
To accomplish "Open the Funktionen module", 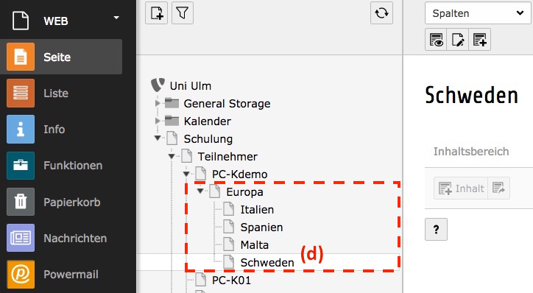I will [61, 166].
